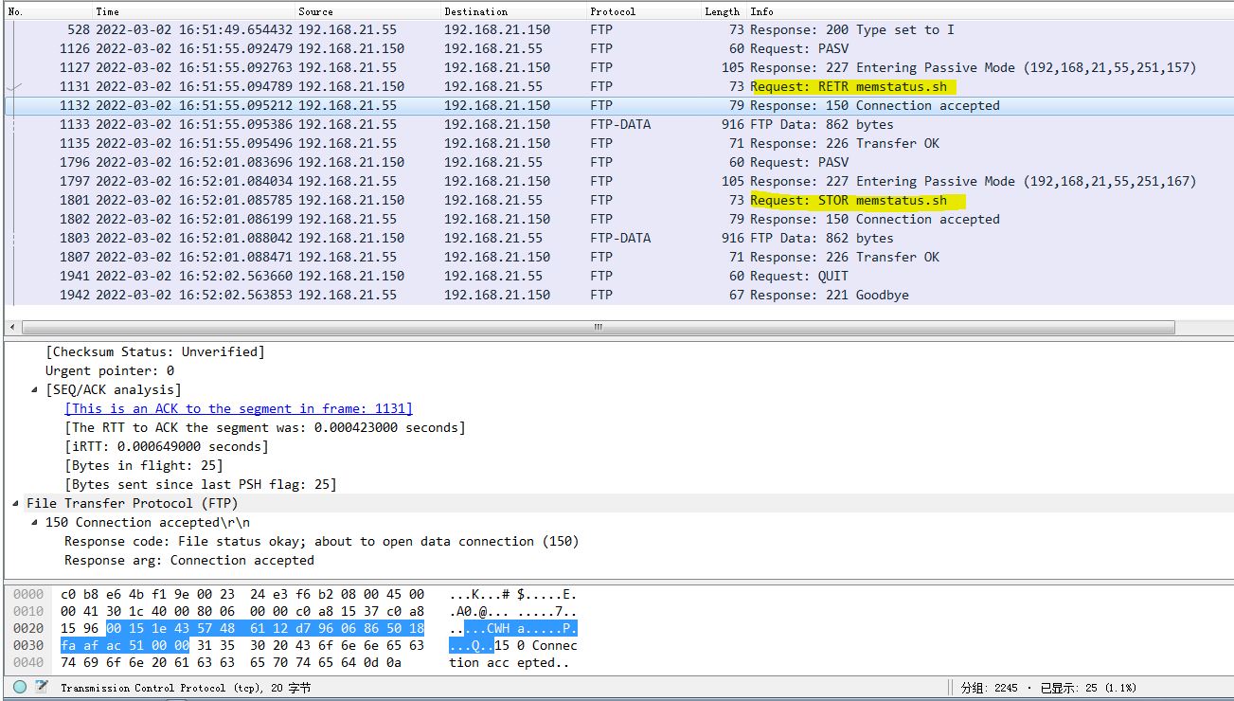
Task: Select Response arg: Connection accepted line
Action: point(189,560)
